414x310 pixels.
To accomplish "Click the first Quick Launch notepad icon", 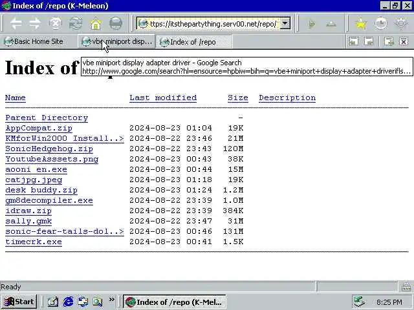I will tap(53, 302).
